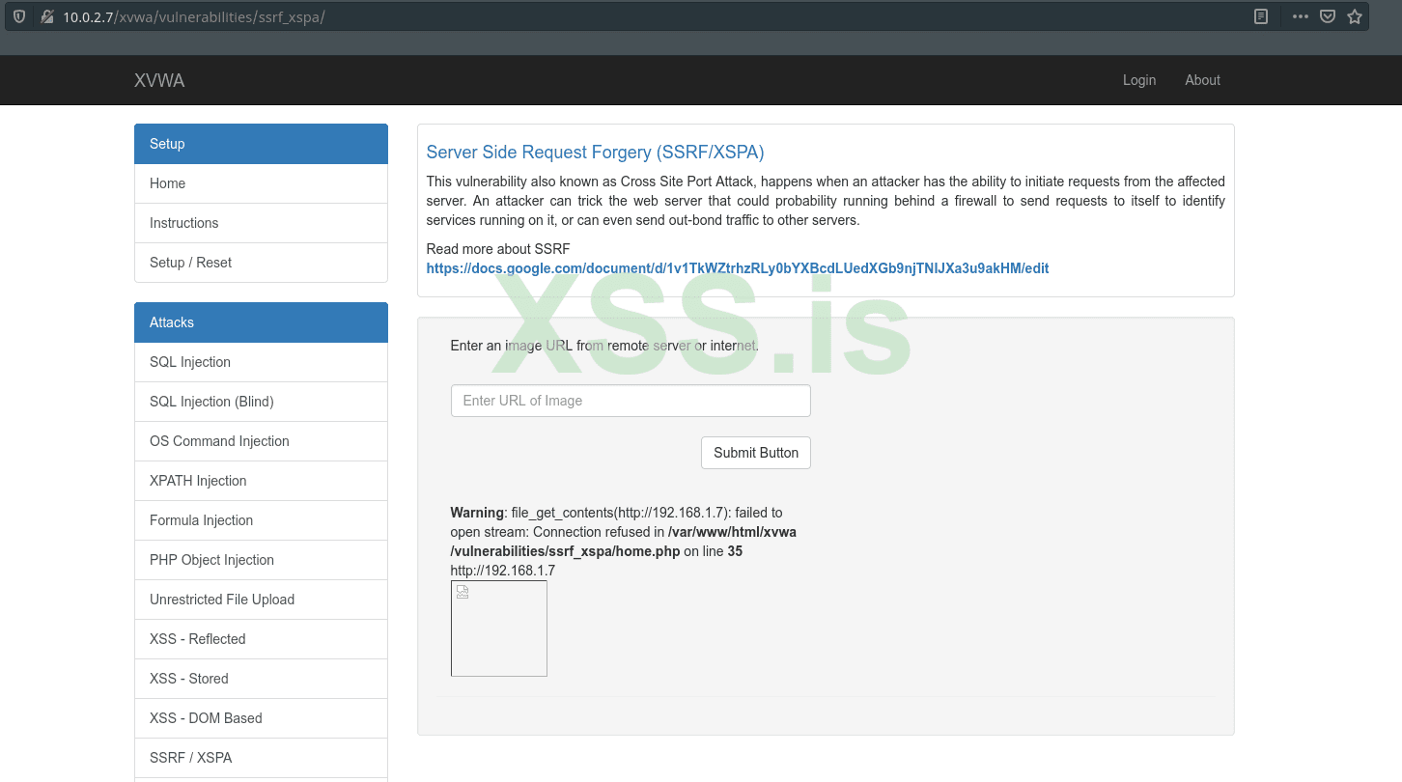This screenshot has height=782, width=1402.
Task: Select Unrestricted File Upload in sidebar
Action: point(261,600)
